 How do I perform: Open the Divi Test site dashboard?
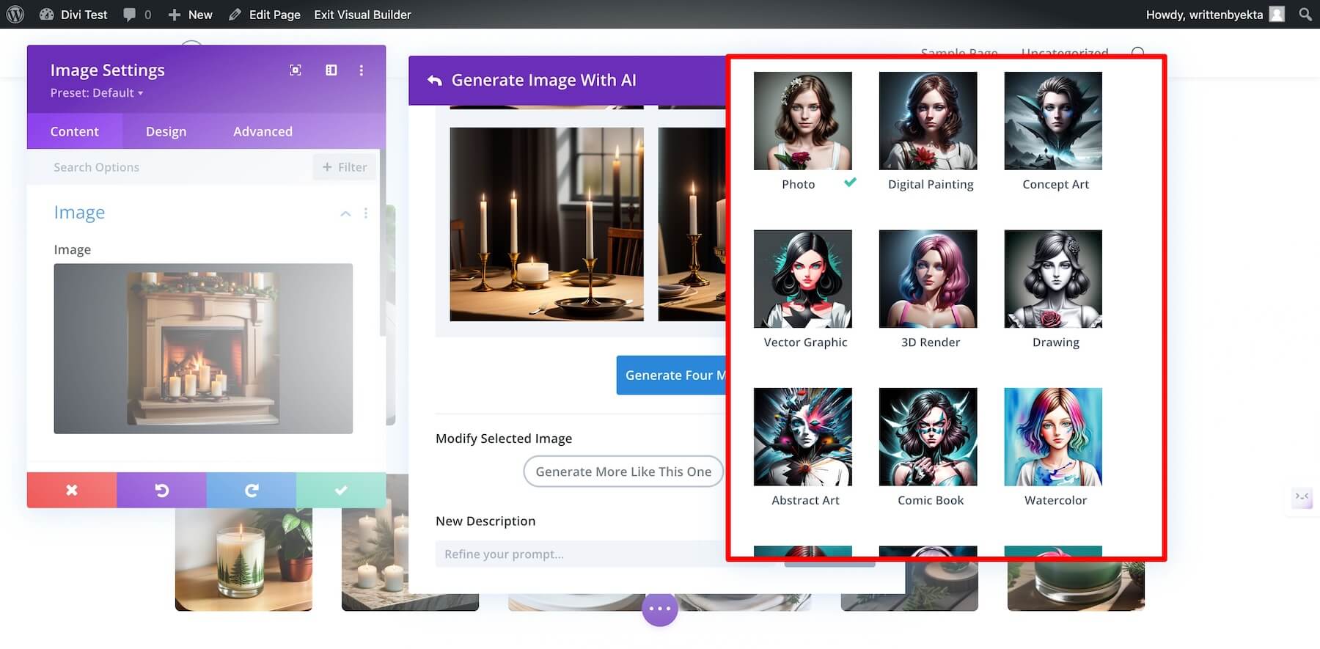click(73, 14)
